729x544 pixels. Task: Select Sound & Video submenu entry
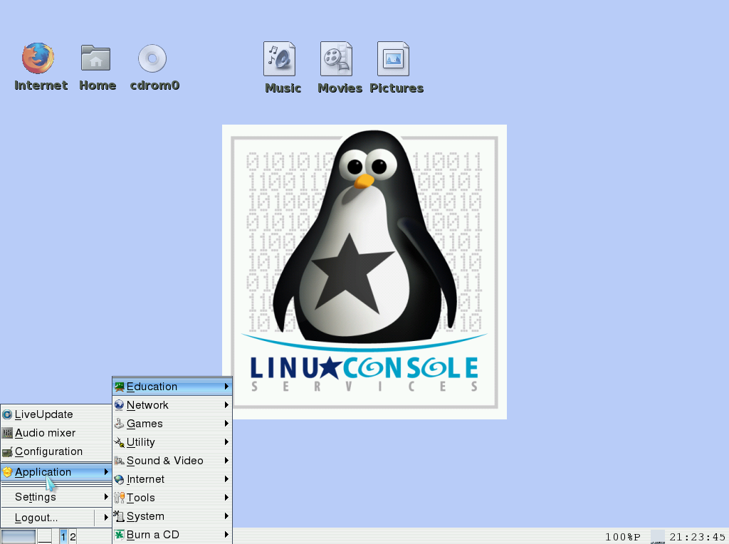point(172,461)
